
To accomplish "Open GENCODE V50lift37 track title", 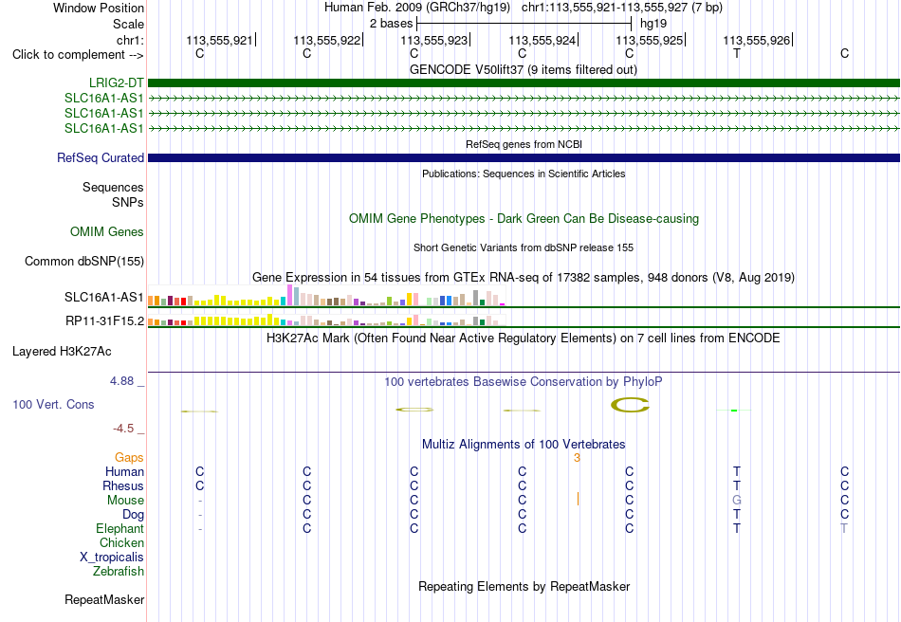I will (x=524, y=70).
